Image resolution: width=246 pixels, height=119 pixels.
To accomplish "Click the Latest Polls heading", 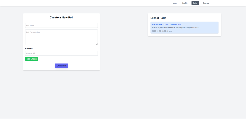I will tap(158, 18).
